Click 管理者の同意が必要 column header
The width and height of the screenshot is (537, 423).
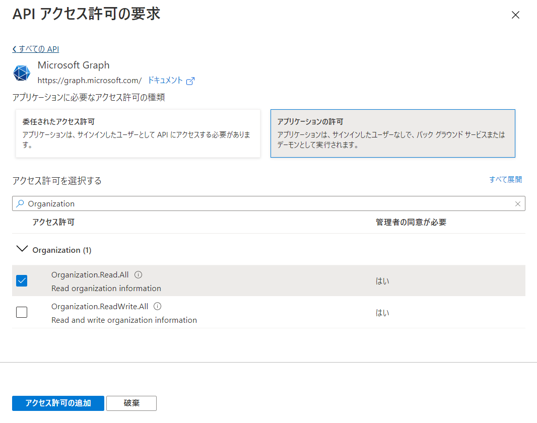(411, 223)
